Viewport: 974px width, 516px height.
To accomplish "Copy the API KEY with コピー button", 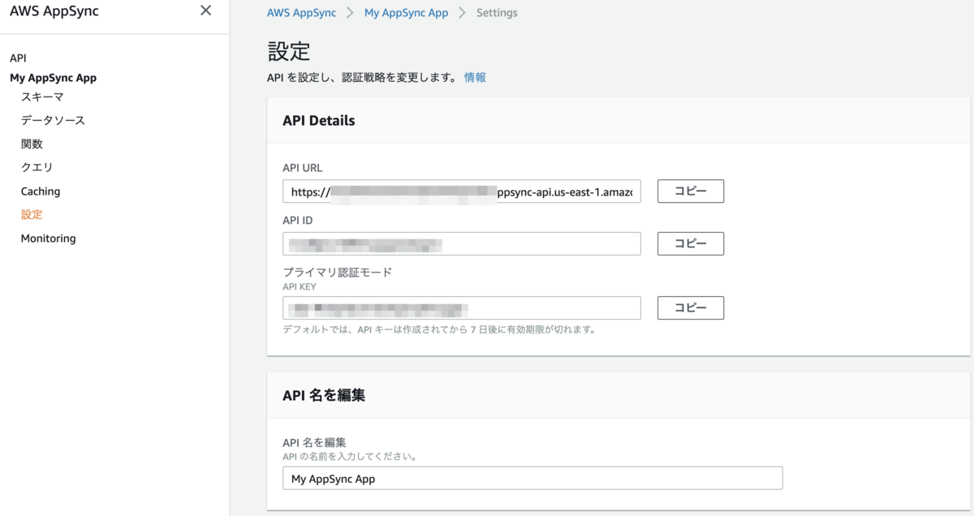I will pyautogui.click(x=690, y=308).
